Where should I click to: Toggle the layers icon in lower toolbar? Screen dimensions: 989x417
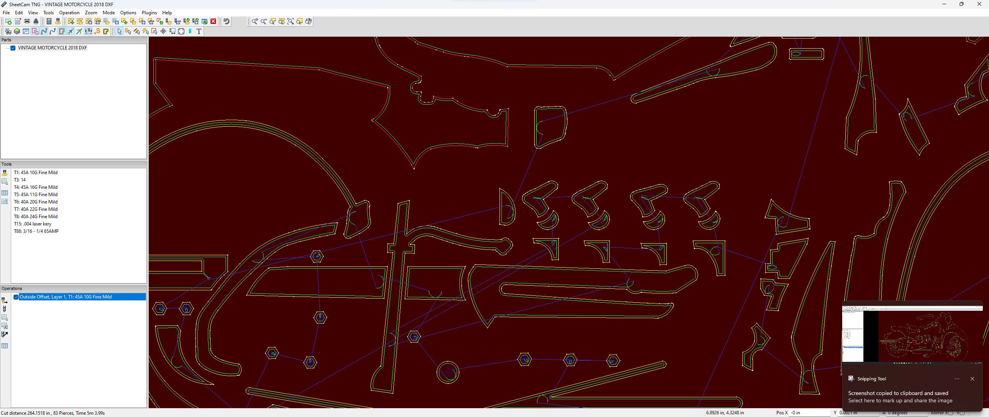pyautogui.click(x=17, y=31)
